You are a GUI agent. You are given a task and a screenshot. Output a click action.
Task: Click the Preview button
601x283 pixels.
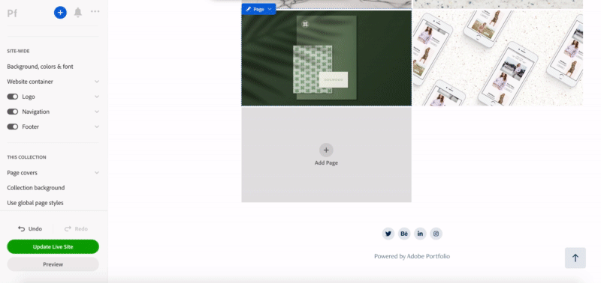[53, 264]
